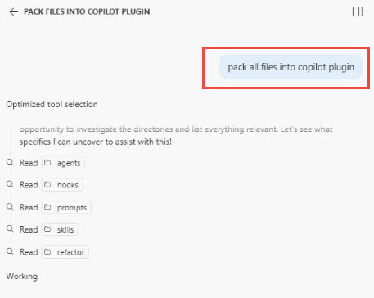Toggle the side panel layout icon
This screenshot has height=298, width=374.
(x=358, y=11)
